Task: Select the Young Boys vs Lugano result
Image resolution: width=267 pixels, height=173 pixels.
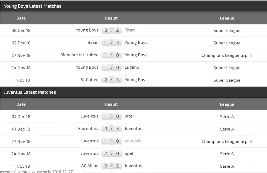Action: click(x=112, y=67)
